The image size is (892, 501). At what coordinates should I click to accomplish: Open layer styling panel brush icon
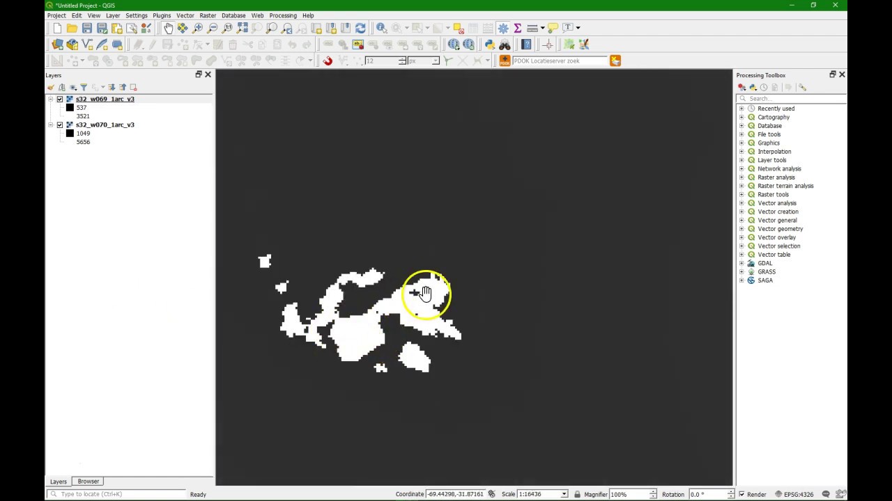tap(51, 87)
